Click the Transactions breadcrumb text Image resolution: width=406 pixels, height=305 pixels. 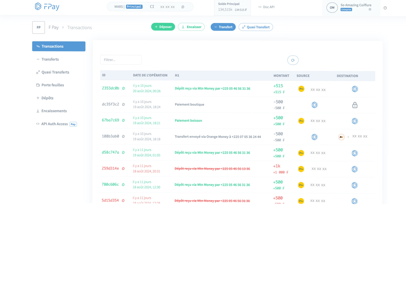click(80, 28)
